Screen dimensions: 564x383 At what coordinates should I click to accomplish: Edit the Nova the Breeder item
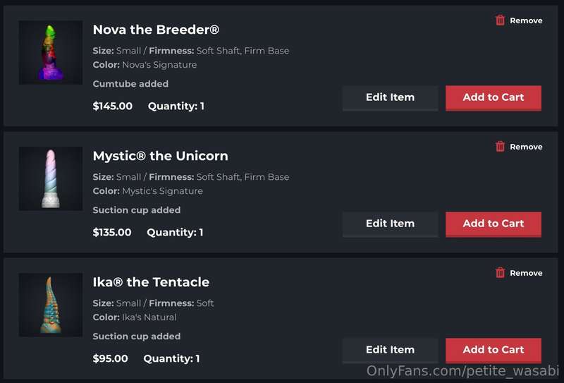click(391, 98)
